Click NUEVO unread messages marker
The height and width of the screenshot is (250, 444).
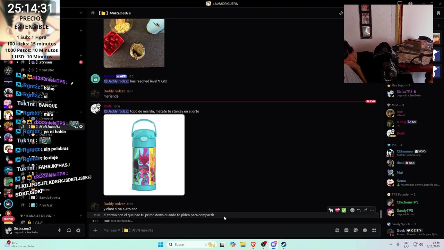(371, 101)
